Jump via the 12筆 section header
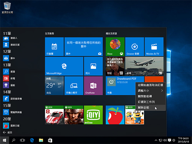This screenshot has height=144, width=192. (7, 51)
